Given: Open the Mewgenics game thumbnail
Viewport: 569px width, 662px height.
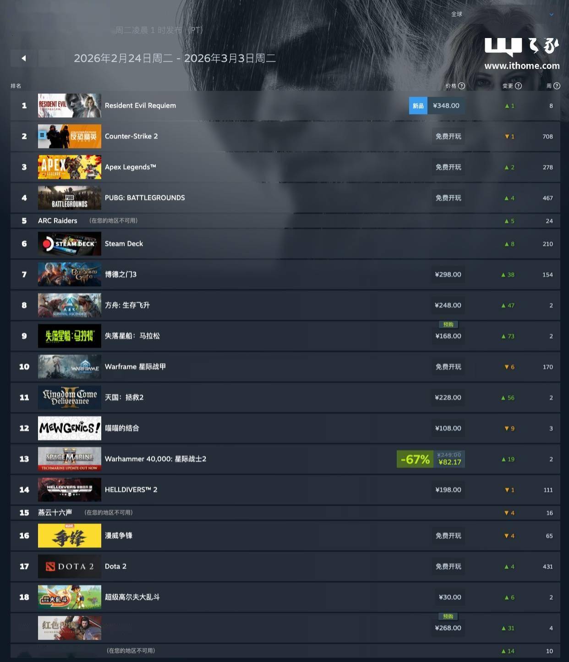Looking at the screenshot, I should (x=70, y=428).
